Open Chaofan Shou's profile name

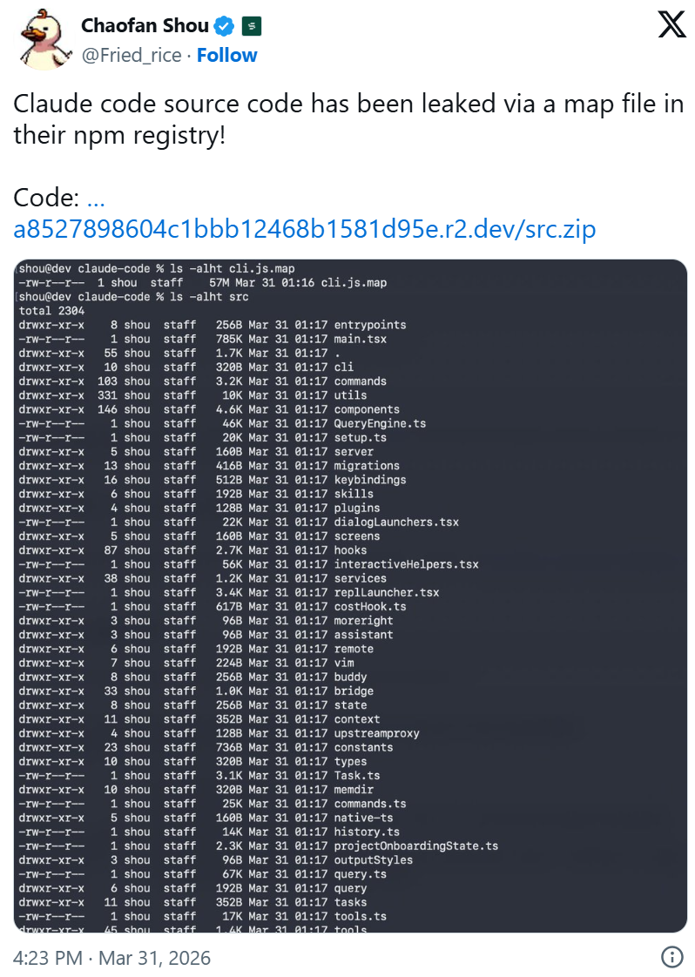point(145,25)
